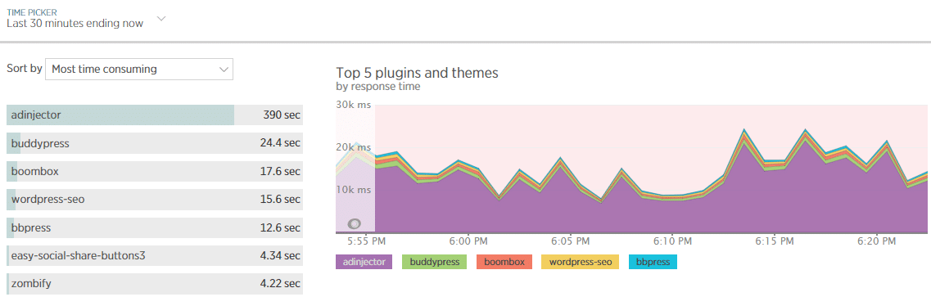Click the circular marker icon in chart

pos(354,224)
